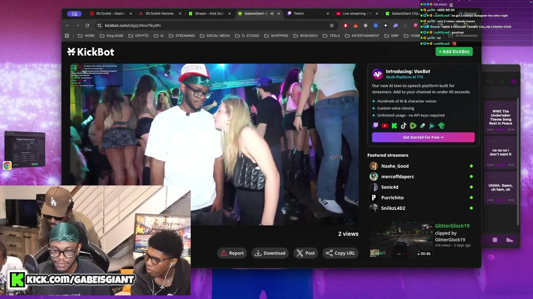
Task: Report this clip
Action: pos(232,253)
